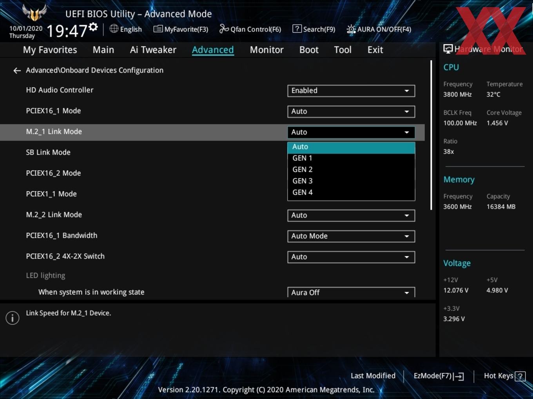
Task: Click the back arrow beside Onboard Devices Configuration
Action: [x=17, y=71]
